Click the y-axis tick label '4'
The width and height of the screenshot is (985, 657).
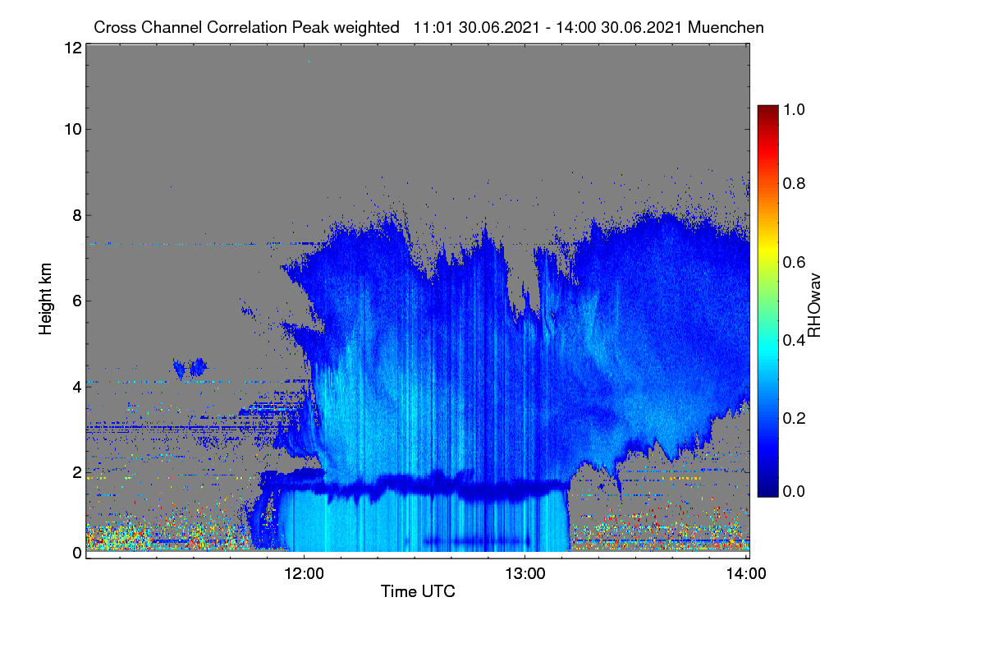tap(76, 386)
